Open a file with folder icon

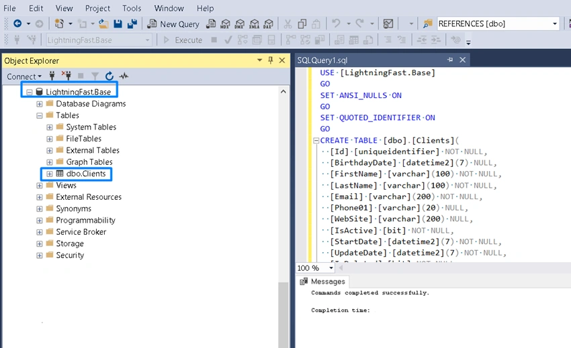103,24
